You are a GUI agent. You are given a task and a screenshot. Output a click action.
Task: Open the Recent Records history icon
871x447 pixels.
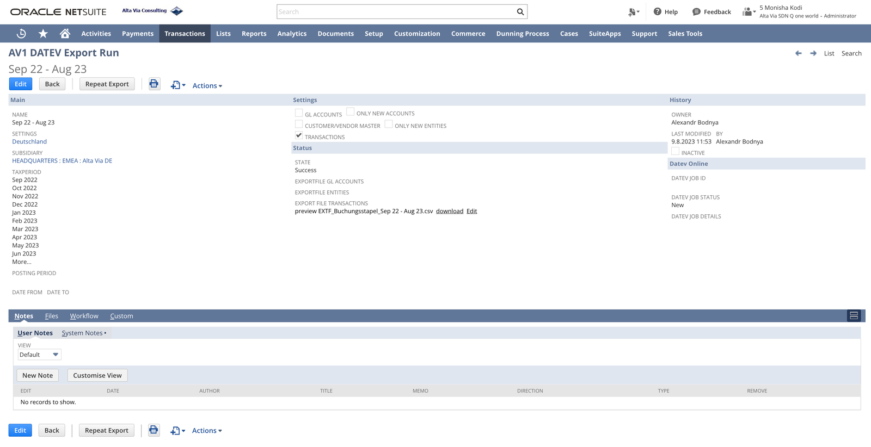[x=21, y=34]
